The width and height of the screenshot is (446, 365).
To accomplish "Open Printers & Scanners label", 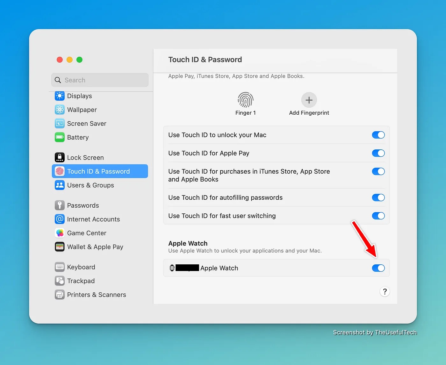I will click(97, 295).
